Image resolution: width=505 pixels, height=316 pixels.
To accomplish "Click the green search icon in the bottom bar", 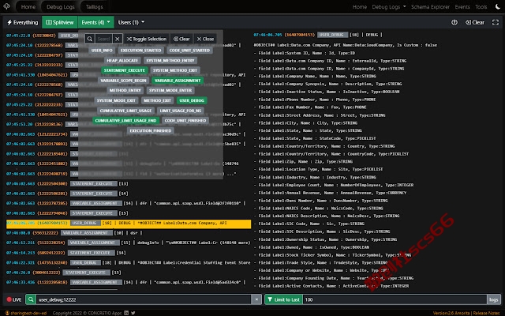I will [x=31, y=299].
